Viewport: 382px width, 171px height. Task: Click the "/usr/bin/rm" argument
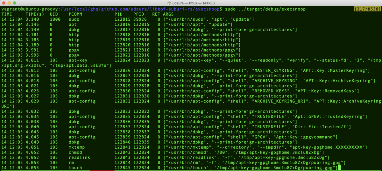point(183,162)
